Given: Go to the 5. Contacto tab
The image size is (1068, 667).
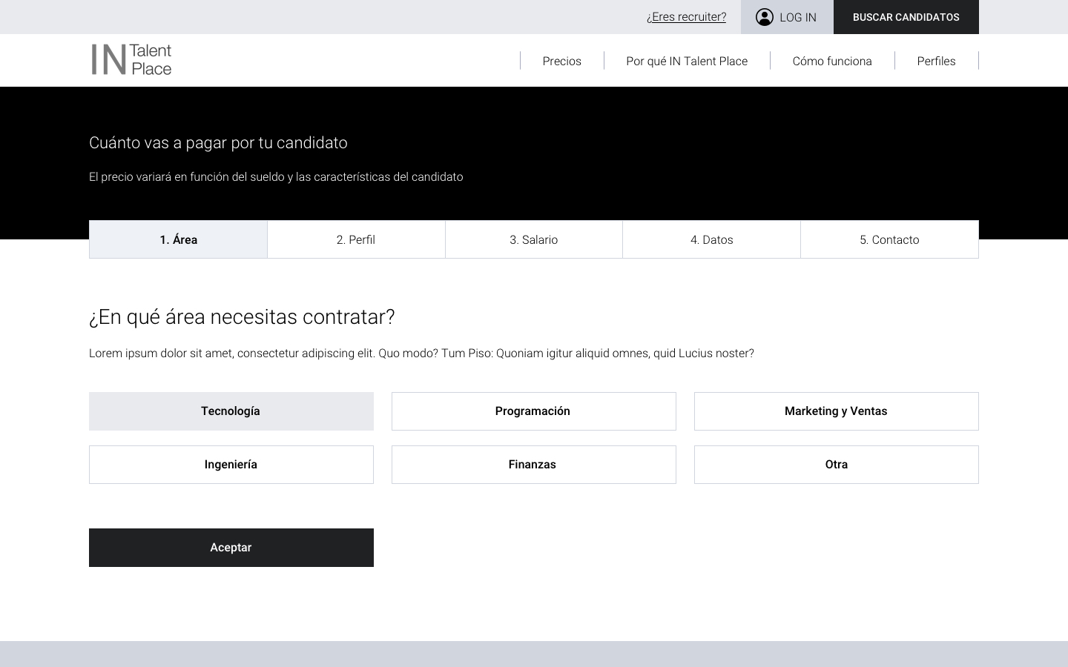Looking at the screenshot, I should [889, 239].
